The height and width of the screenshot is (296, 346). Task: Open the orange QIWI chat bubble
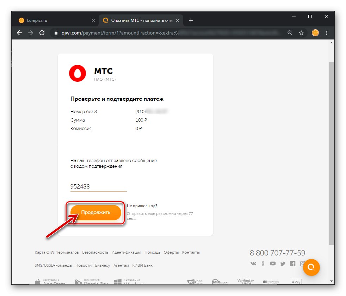[311, 267]
